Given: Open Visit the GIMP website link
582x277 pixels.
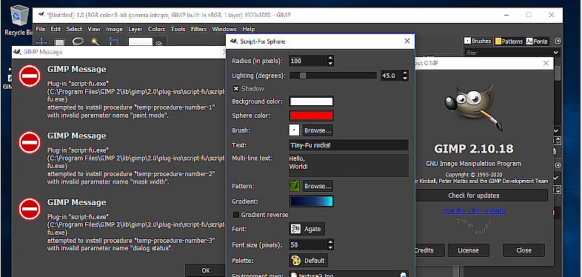Looking at the screenshot, I should click(474, 210).
